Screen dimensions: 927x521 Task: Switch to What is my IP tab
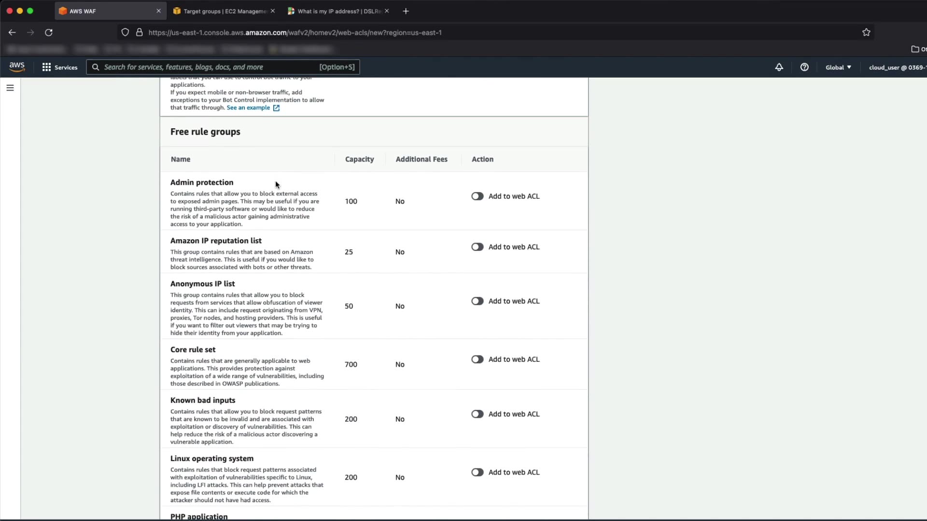tap(338, 11)
